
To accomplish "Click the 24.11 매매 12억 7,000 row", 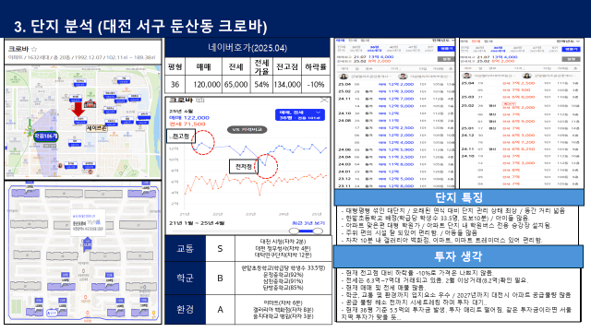I will (395, 99).
